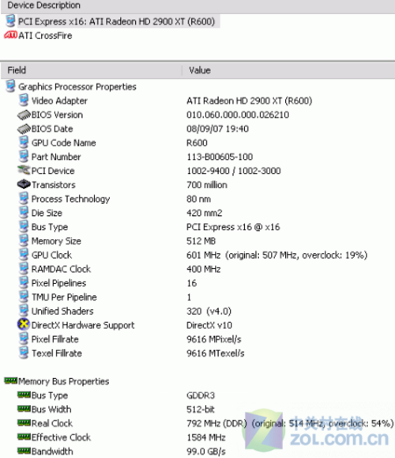Select the Transistors field label
Screen dimensions: 395x458
[x=54, y=185]
